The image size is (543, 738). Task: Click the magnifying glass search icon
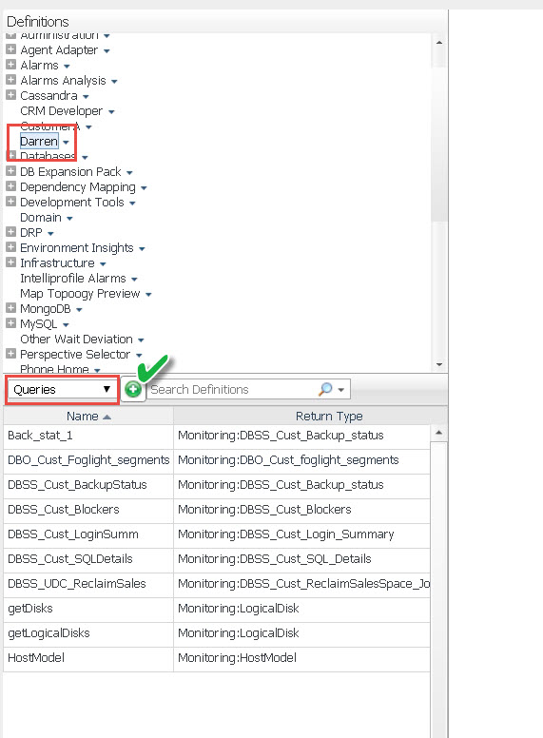tap(325, 389)
